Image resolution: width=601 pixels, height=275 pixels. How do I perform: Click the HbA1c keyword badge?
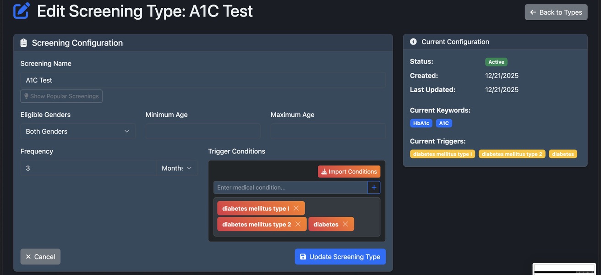[421, 123]
